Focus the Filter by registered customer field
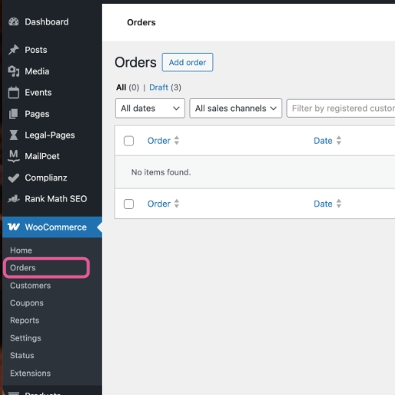This screenshot has height=395, width=395. coord(341,108)
